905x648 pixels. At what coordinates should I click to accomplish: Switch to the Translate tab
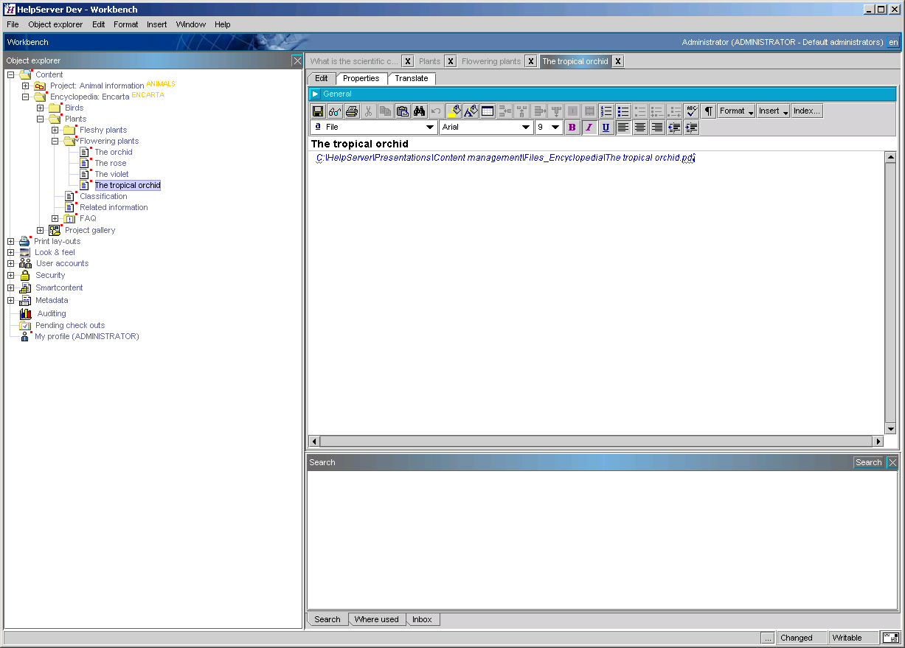411,78
